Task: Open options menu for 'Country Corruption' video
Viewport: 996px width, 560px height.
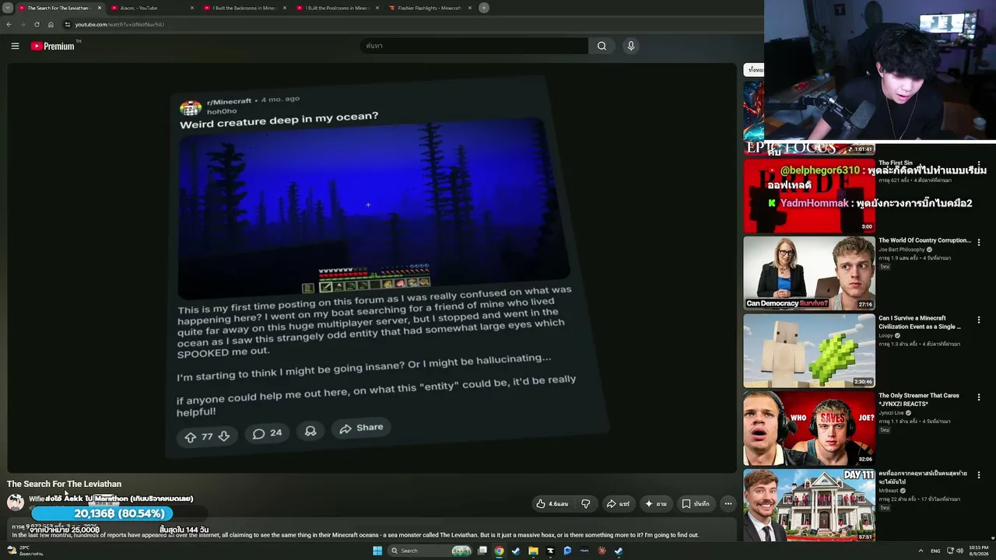Action: pyautogui.click(x=979, y=243)
